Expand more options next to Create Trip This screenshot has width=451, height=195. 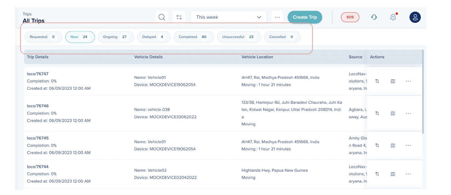(277, 17)
